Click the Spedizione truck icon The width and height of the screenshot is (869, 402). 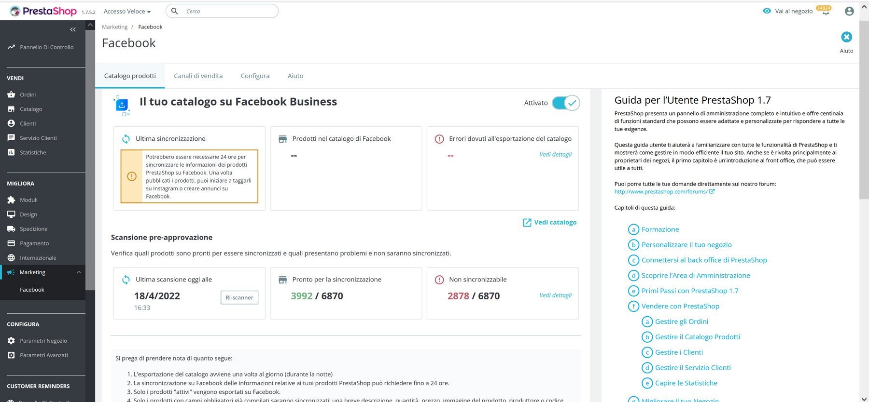(x=11, y=229)
